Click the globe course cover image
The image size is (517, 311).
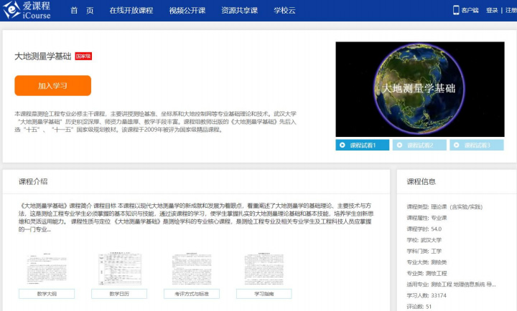[x=419, y=89]
